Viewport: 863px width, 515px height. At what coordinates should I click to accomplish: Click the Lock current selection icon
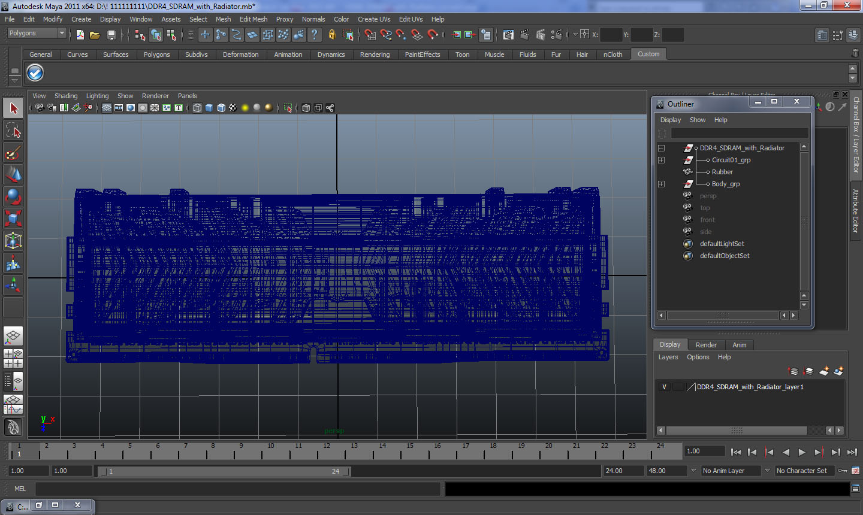click(331, 35)
